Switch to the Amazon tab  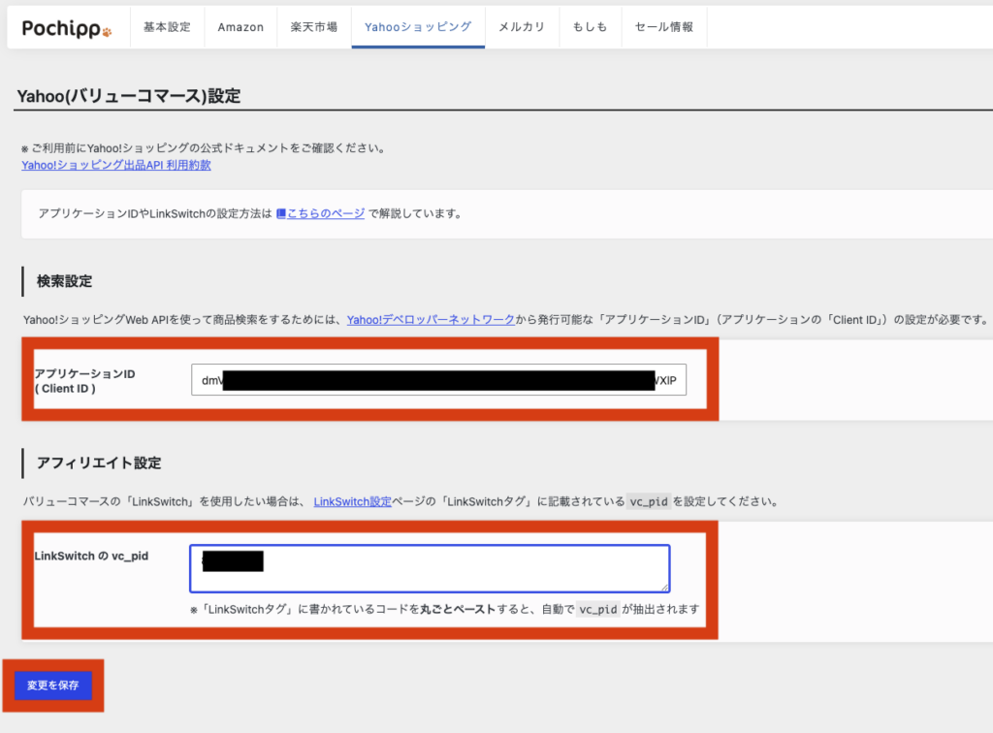tap(240, 27)
